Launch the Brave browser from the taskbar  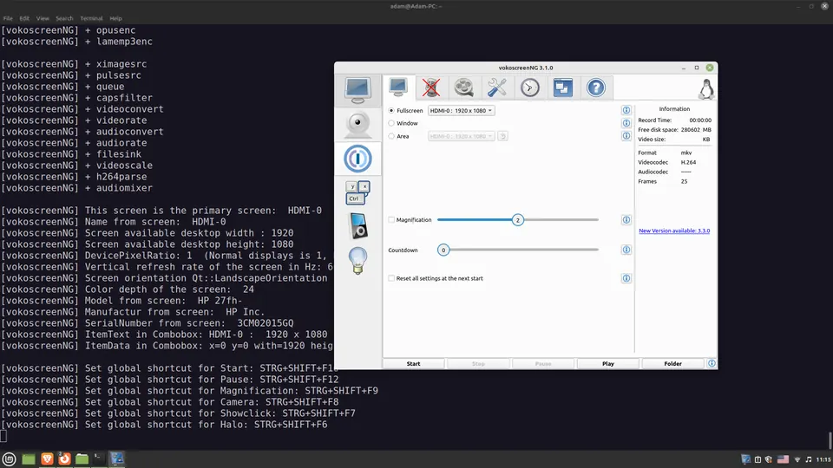click(x=47, y=459)
